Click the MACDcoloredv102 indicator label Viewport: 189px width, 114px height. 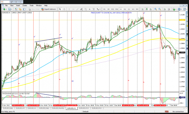[x=16, y=94]
